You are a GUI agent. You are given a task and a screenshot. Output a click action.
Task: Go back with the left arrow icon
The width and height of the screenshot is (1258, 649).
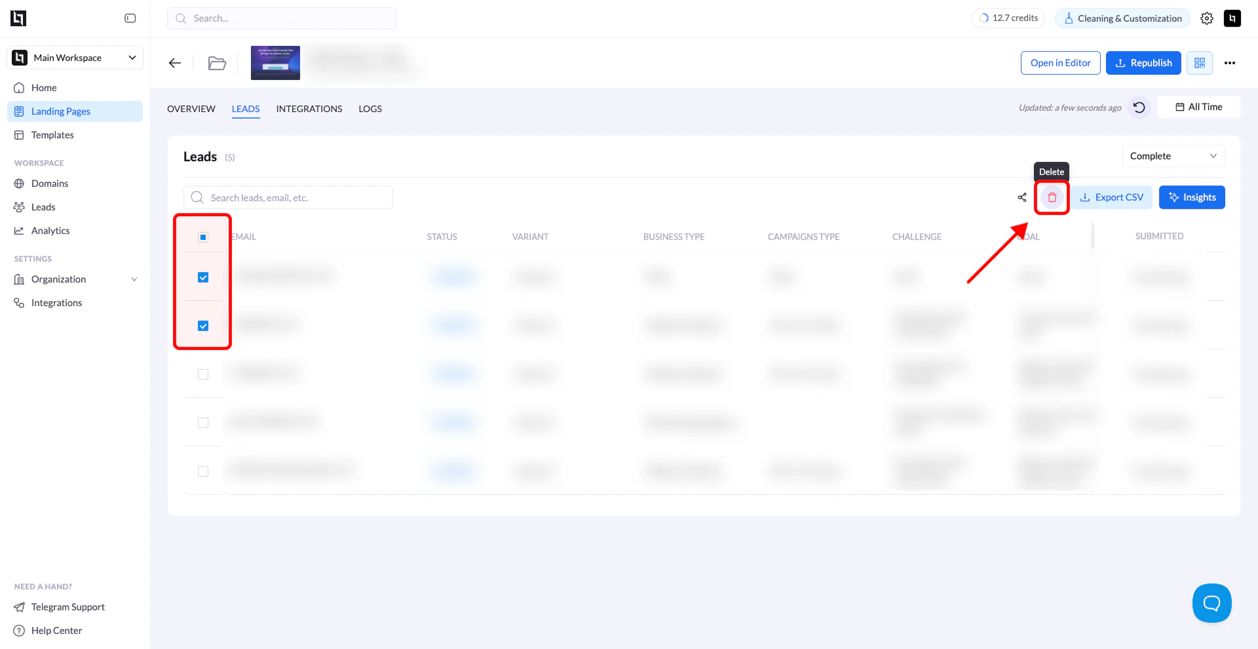175,63
